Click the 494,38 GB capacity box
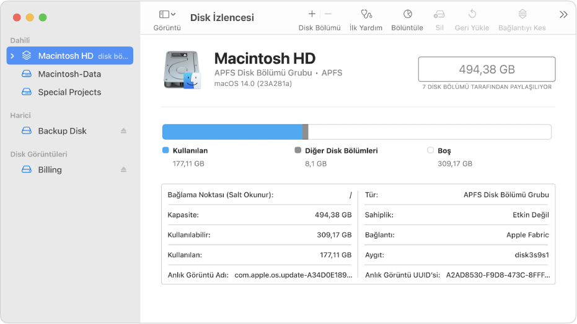 [487, 69]
